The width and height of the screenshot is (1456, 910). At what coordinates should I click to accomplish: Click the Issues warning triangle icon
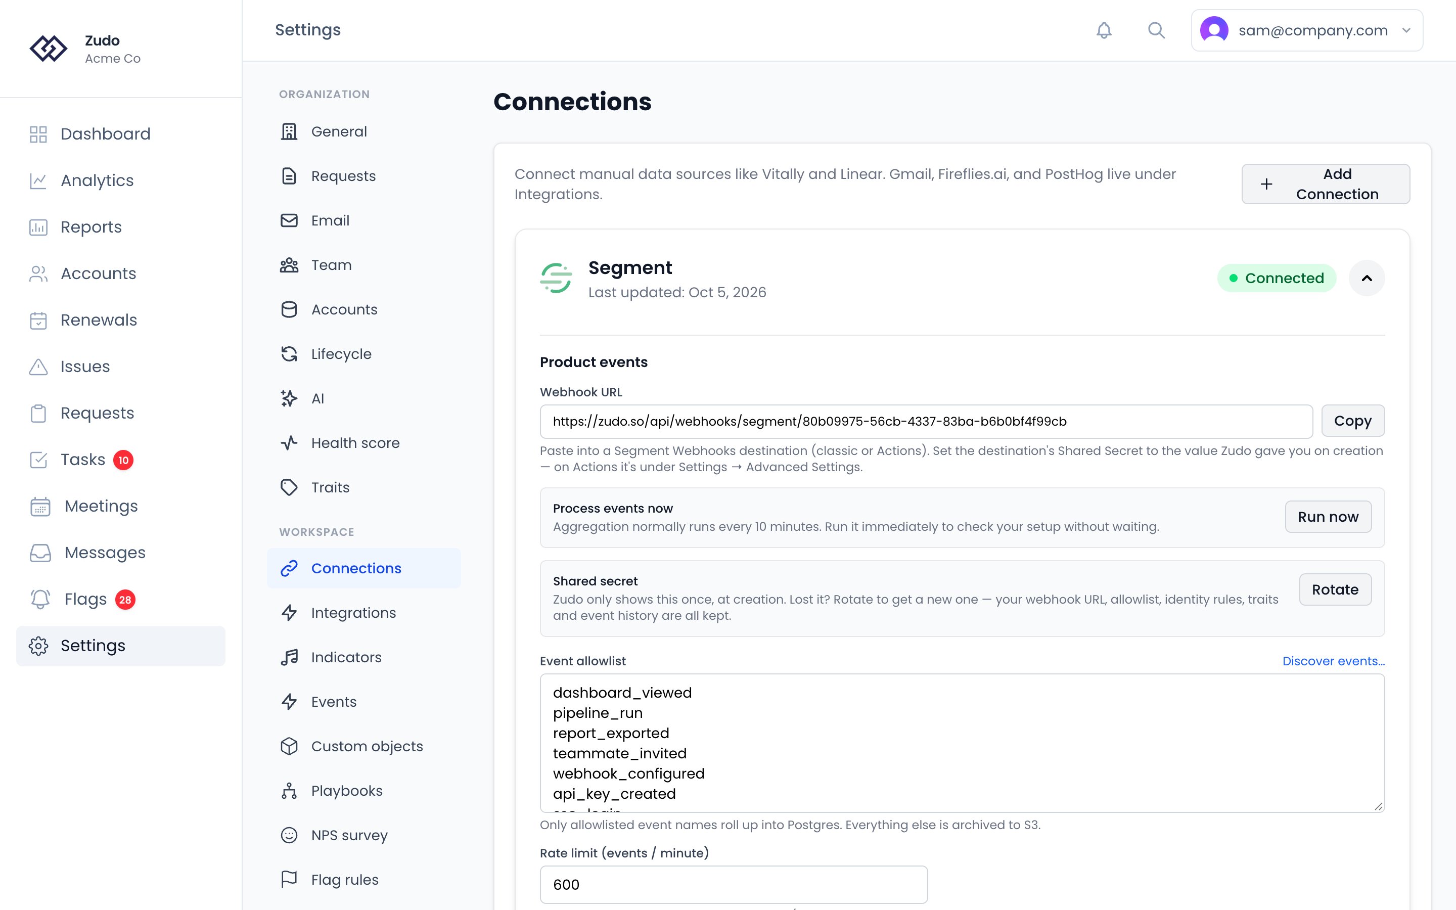click(38, 367)
